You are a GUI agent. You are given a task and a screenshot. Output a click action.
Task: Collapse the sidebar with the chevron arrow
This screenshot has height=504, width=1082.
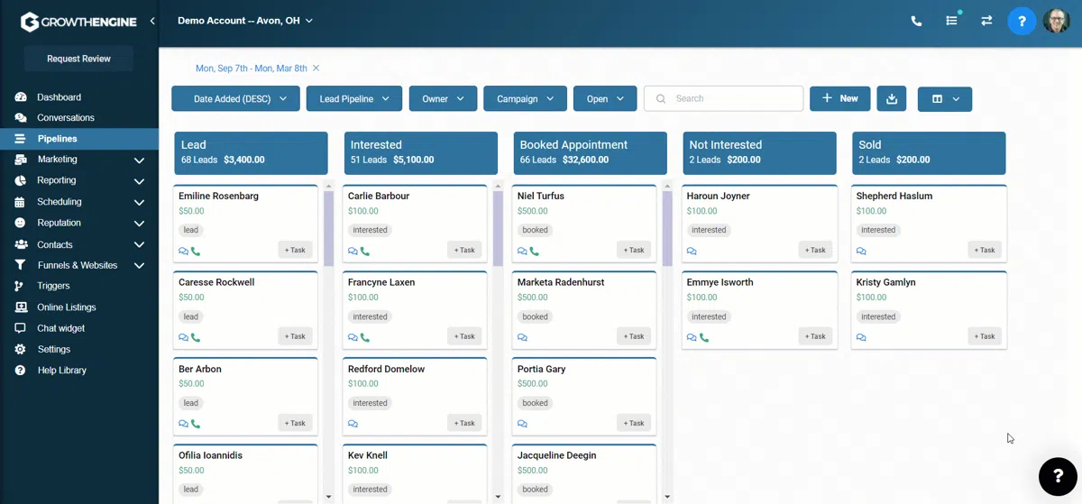pyautogui.click(x=152, y=21)
